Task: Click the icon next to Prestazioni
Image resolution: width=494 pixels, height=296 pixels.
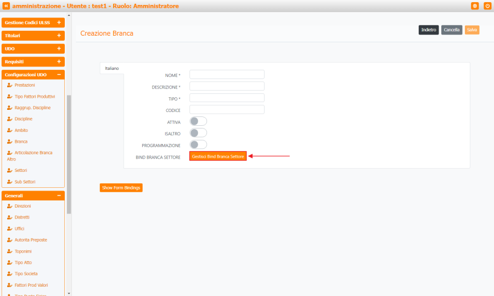Action: pos(9,85)
